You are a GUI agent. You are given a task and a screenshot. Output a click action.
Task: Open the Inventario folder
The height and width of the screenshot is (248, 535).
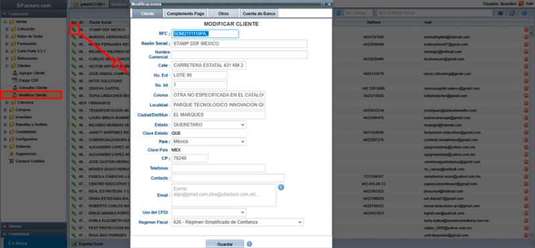point(23,117)
